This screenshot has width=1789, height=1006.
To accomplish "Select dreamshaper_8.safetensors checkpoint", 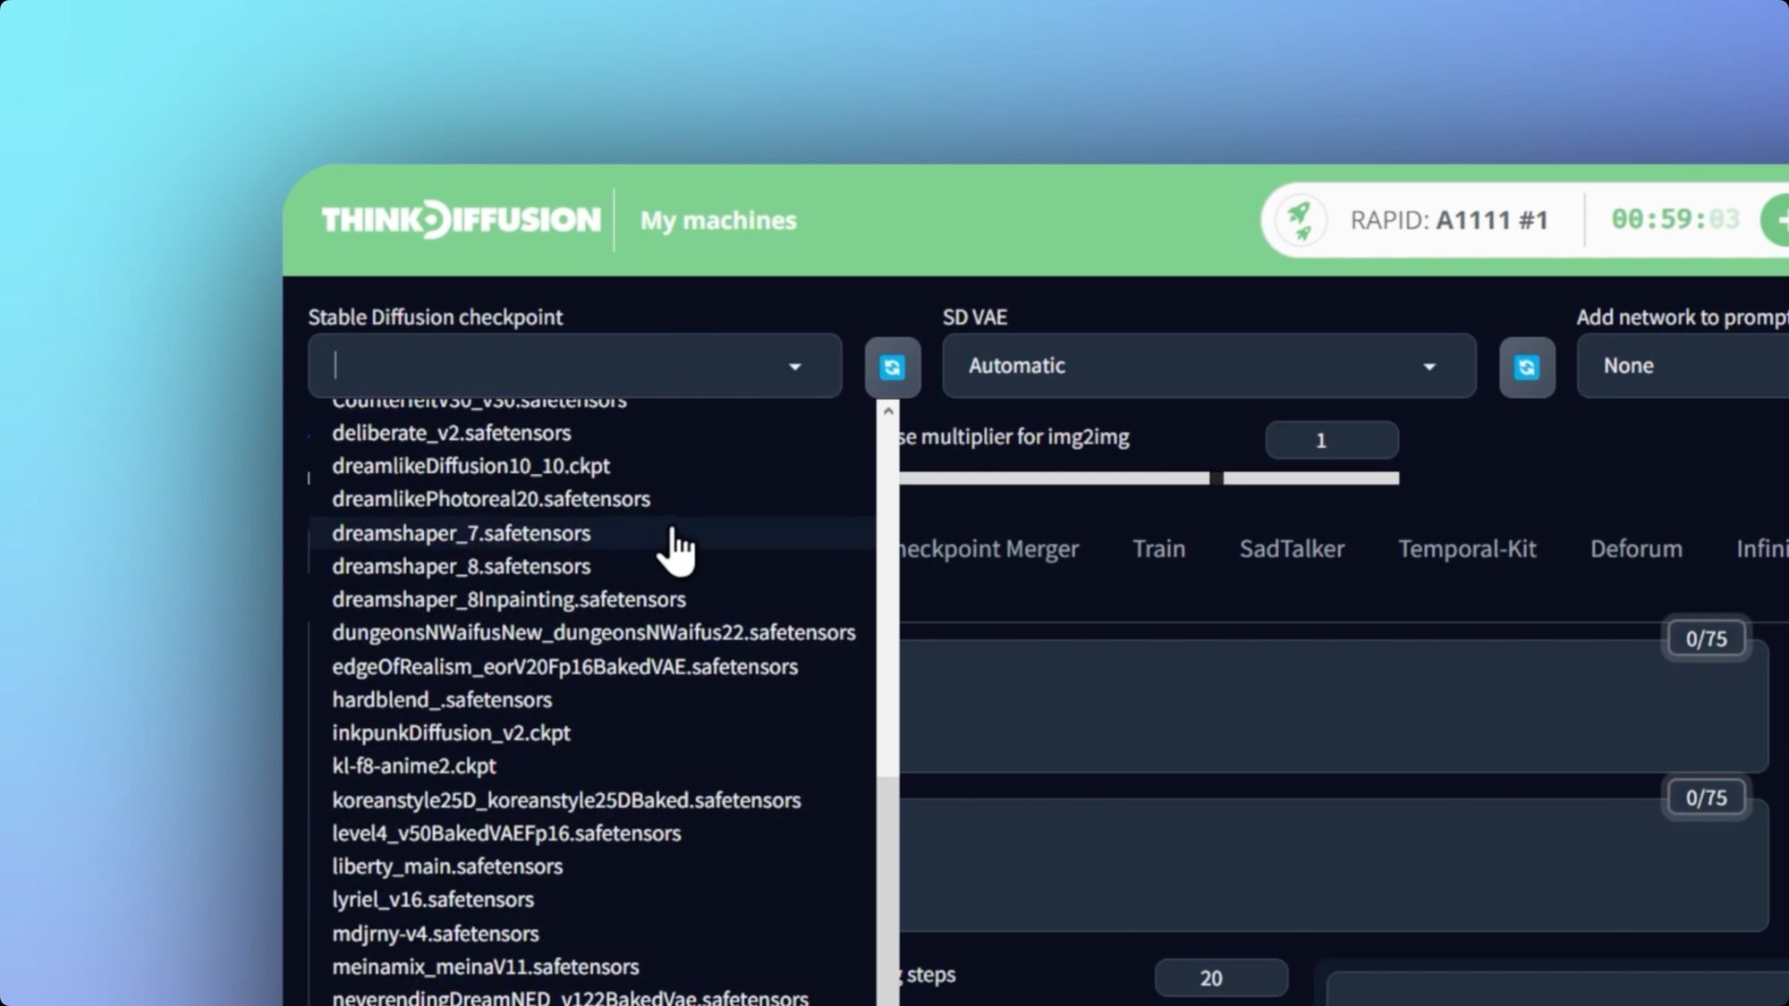I will click(x=461, y=566).
